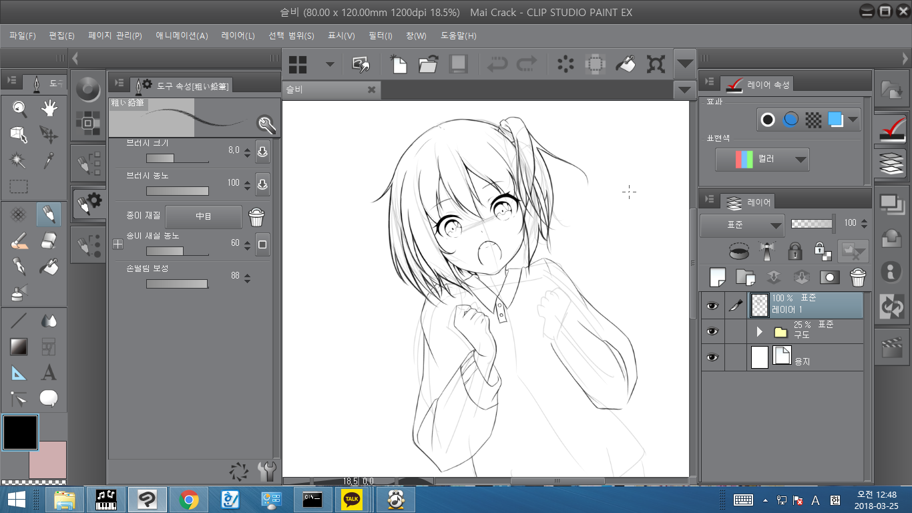Select the rectangular Selection marquee tool
912x513 pixels.
click(19, 186)
